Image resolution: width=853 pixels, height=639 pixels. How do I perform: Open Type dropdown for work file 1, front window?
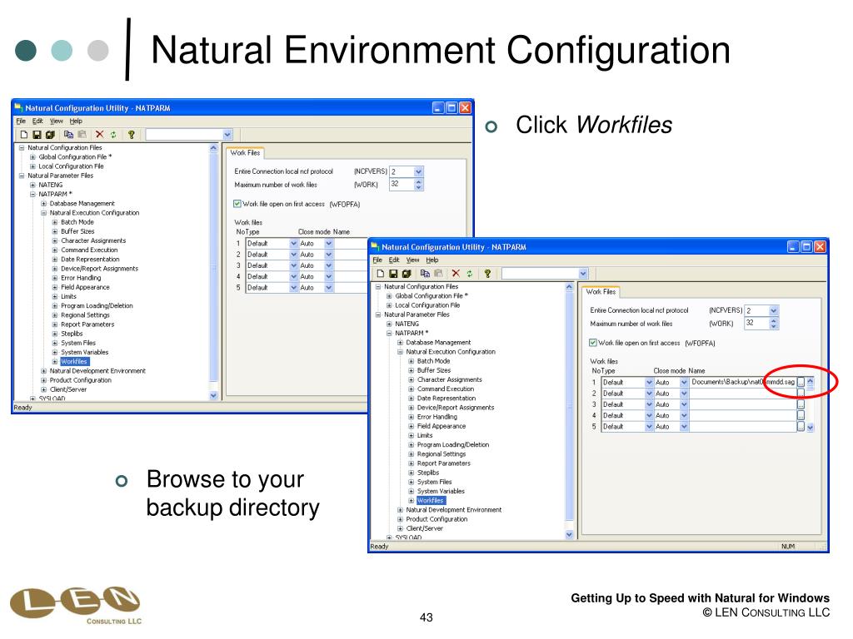click(649, 382)
